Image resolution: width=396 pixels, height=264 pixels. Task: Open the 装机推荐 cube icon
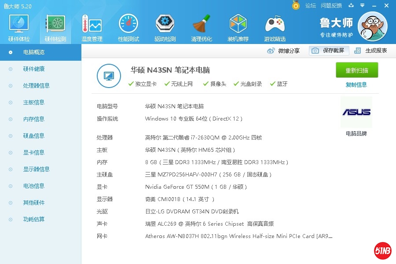pyautogui.click(x=238, y=27)
